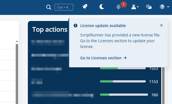This screenshot has height=104, width=172.
Task: Open the chat bubbles icon
Action: click(x=149, y=7)
